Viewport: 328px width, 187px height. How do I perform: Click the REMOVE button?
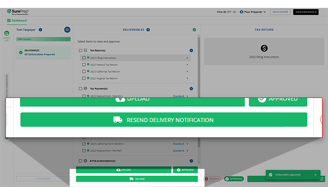212,179
